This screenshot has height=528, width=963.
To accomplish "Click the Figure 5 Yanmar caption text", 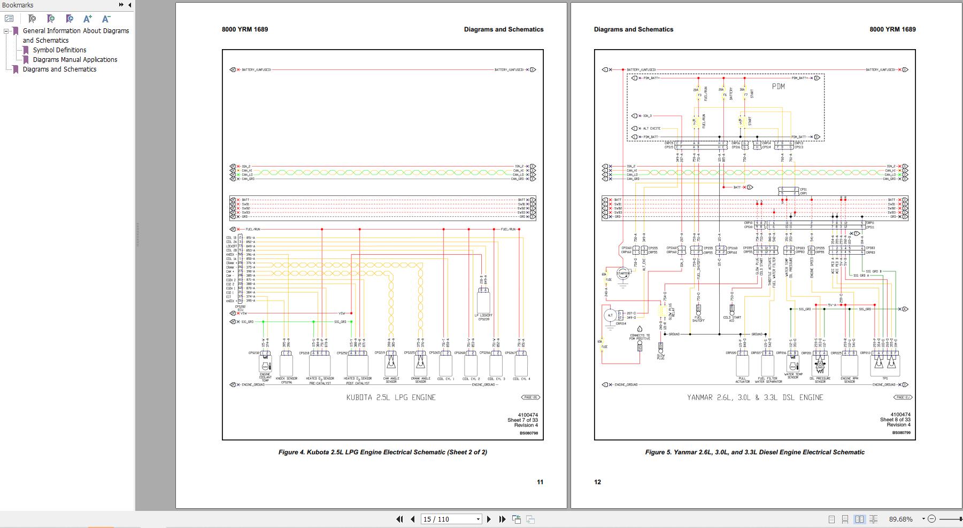I will point(754,452).
